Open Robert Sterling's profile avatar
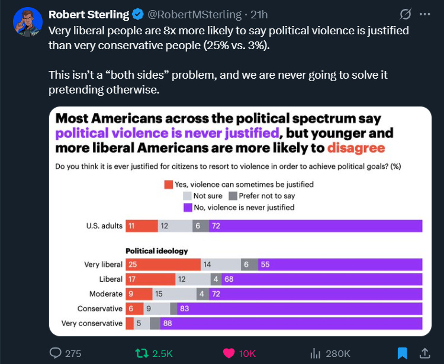444x364 pixels. [x=28, y=22]
